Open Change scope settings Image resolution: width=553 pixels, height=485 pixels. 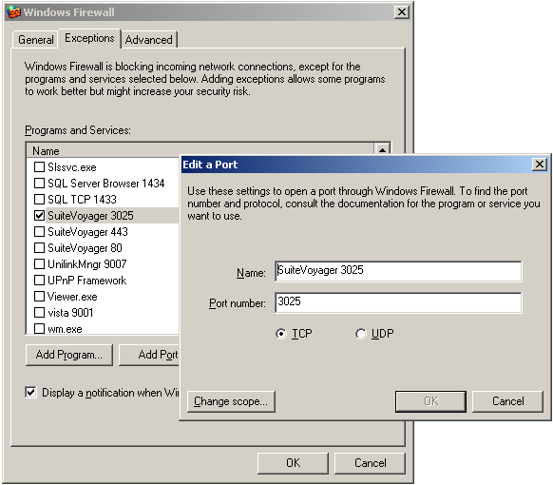pos(231,401)
